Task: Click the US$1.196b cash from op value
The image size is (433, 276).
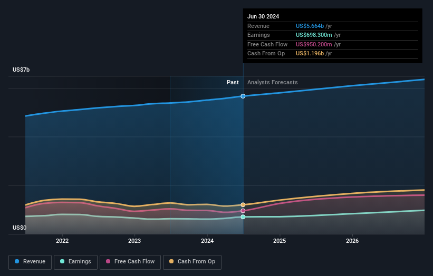Action: tap(310, 54)
